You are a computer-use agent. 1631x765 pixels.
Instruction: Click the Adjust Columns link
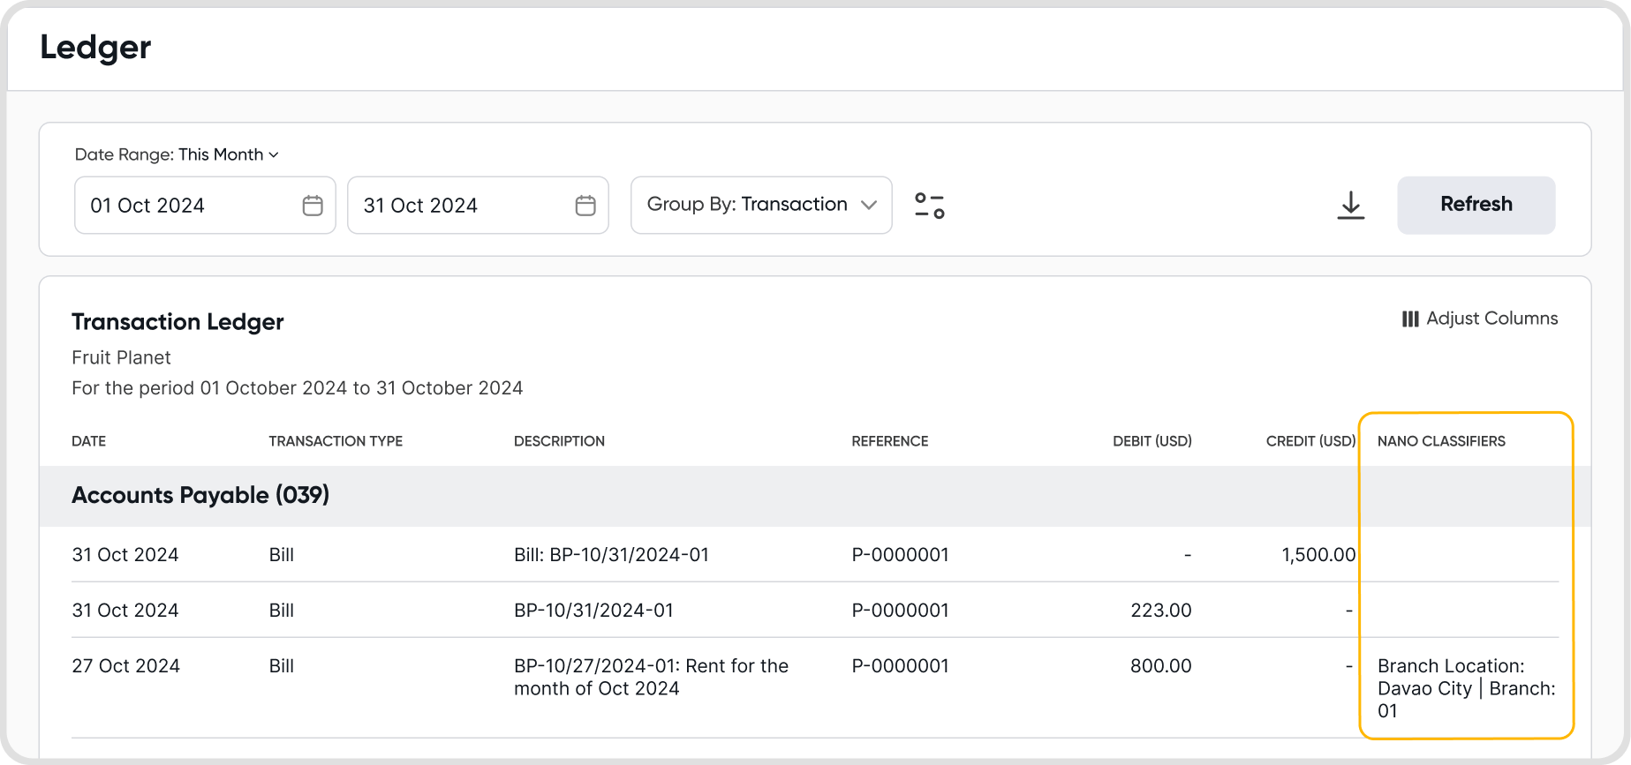click(1491, 319)
